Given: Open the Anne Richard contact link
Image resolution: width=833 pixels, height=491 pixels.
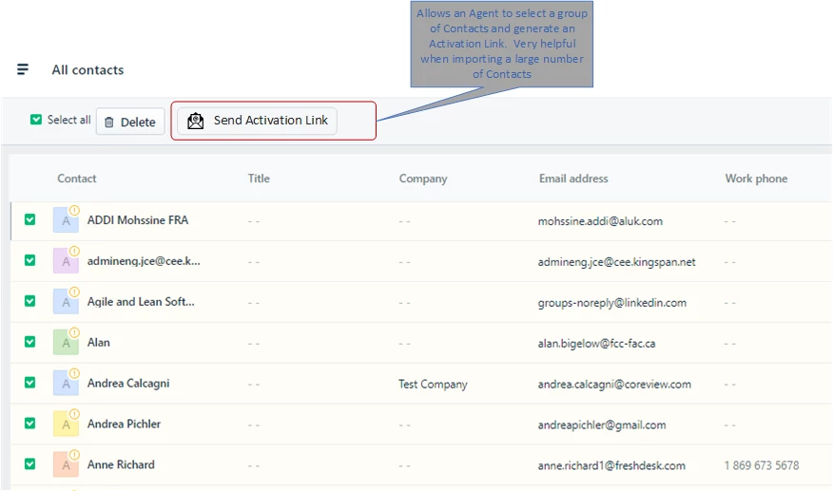Looking at the screenshot, I should 121,464.
